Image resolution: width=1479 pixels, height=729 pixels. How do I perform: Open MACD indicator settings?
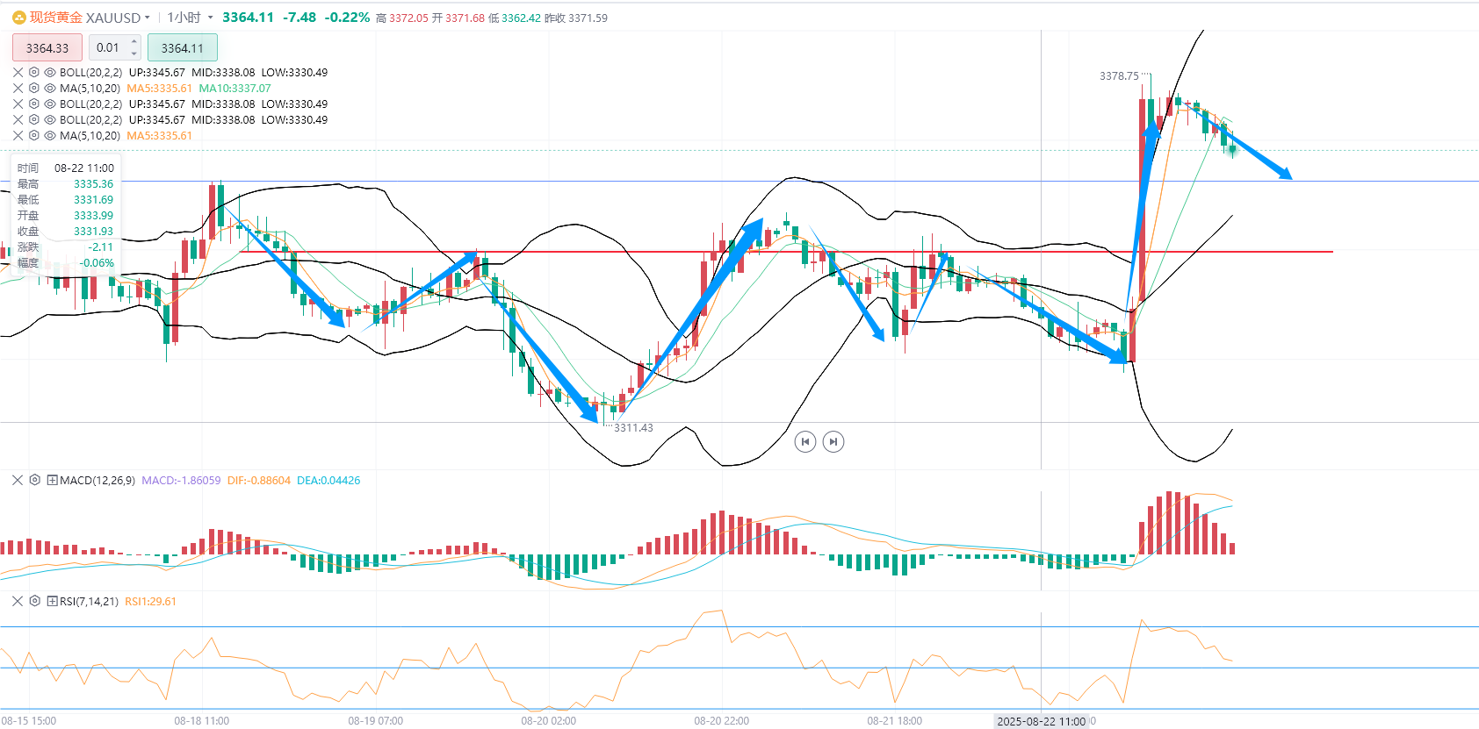(x=35, y=480)
